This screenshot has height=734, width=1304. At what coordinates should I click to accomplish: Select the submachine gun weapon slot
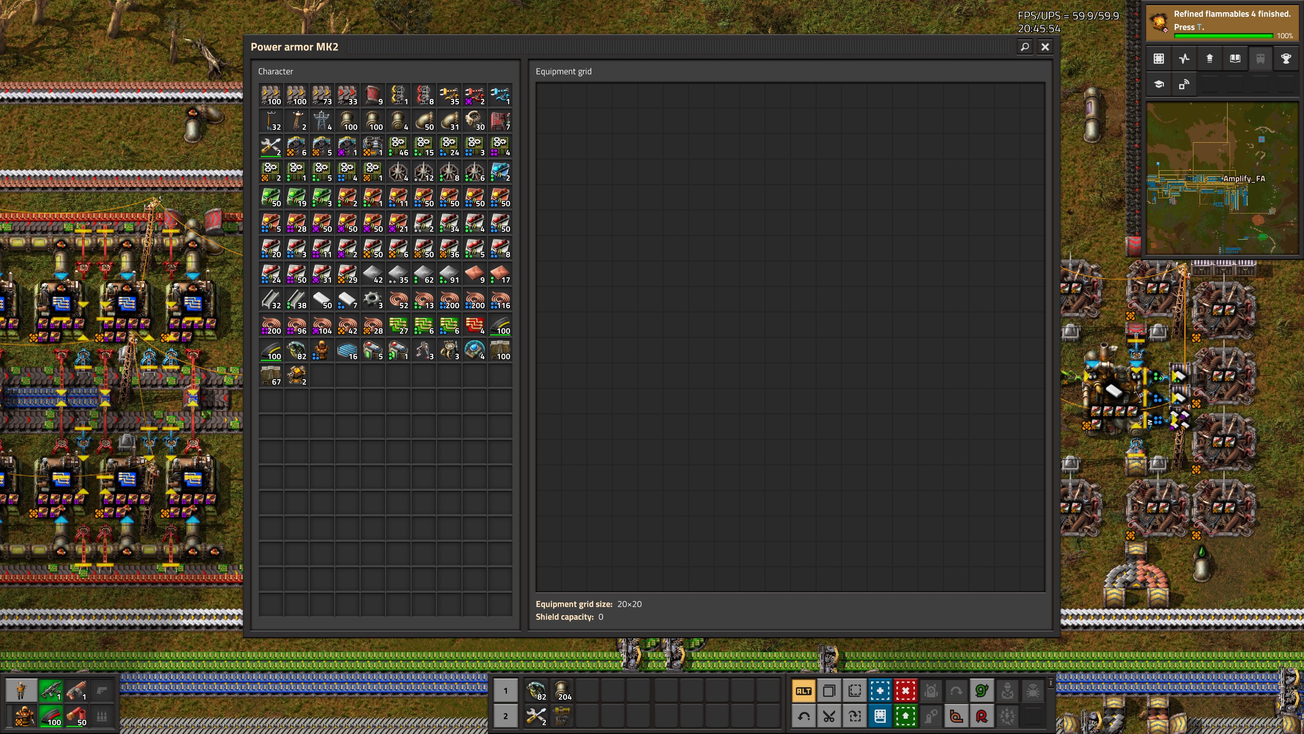point(50,691)
